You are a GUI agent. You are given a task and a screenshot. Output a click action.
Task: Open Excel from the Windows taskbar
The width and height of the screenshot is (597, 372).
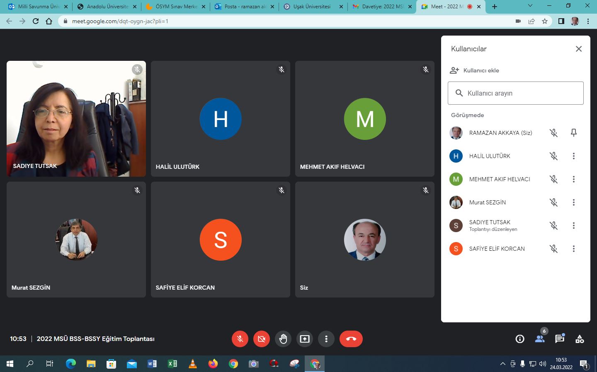[172, 364]
